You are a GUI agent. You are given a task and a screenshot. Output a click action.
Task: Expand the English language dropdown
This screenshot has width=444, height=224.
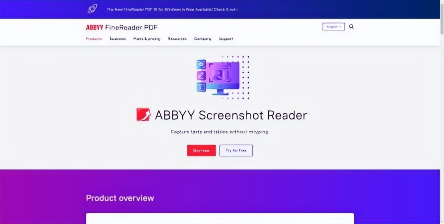coord(333,27)
